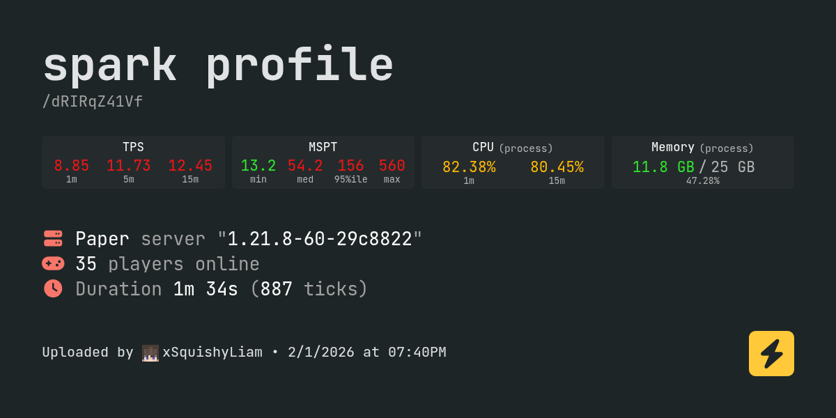This screenshot has width=836, height=418.
Task: Click the server rack icon beside Paper
Action: tap(53, 238)
